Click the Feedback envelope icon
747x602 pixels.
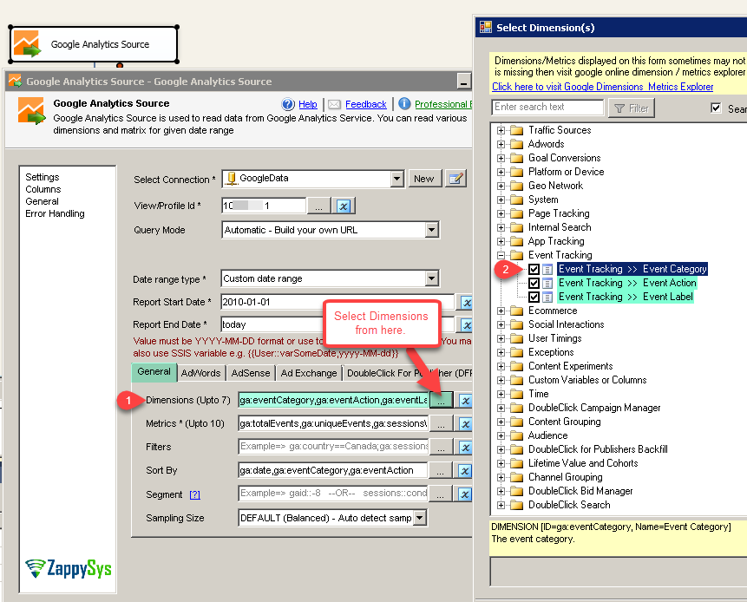click(334, 104)
